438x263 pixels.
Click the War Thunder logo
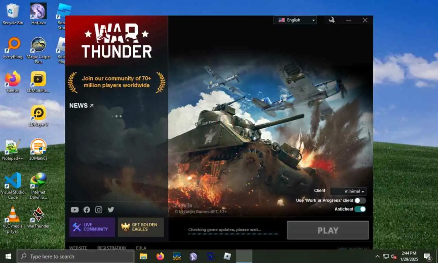(117, 40)
